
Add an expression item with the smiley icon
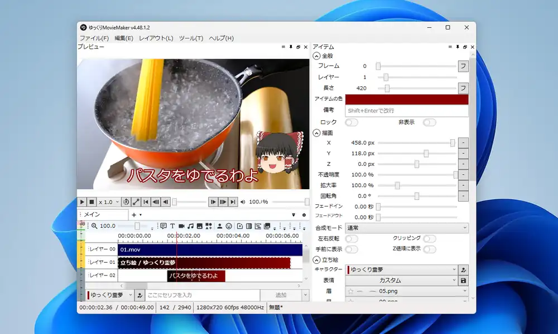229,226
